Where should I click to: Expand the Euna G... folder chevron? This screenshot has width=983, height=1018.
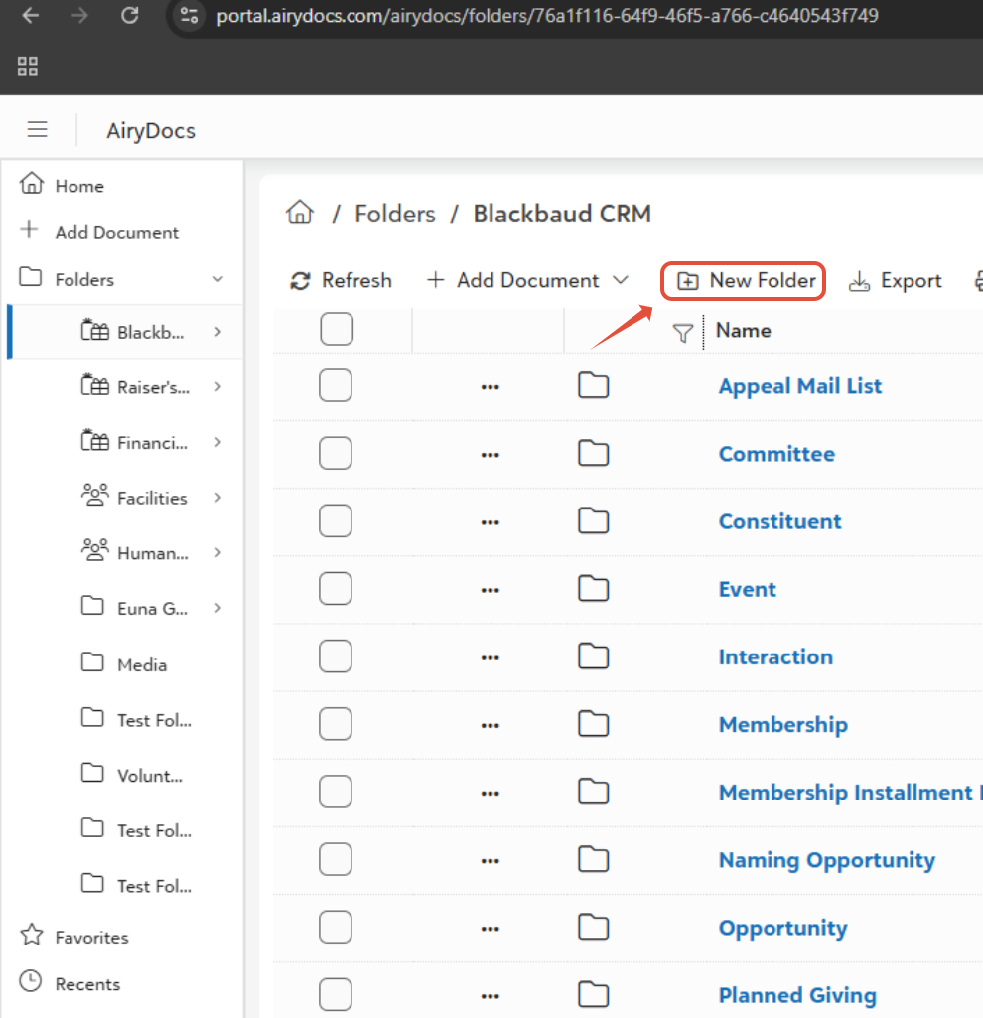tap(218, 608)
